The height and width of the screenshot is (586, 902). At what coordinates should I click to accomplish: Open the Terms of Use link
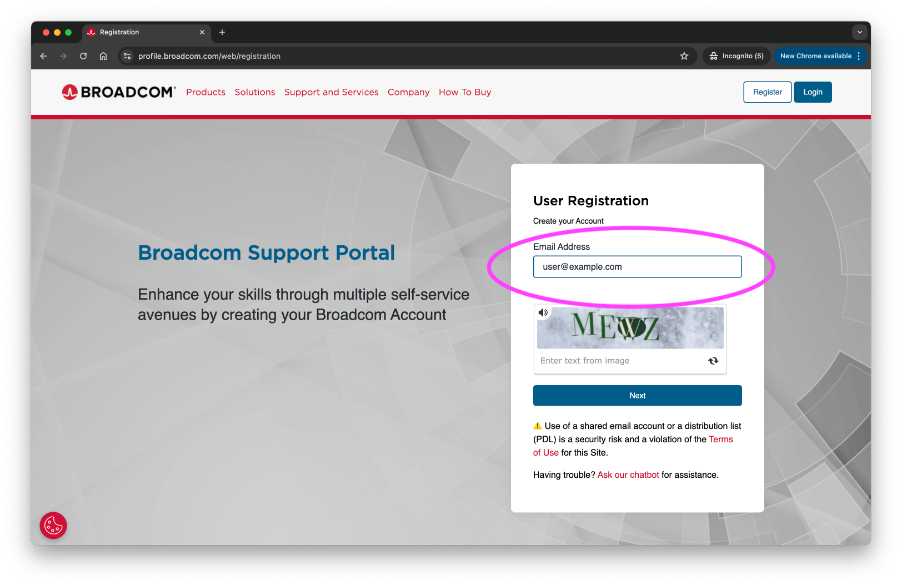721,439
